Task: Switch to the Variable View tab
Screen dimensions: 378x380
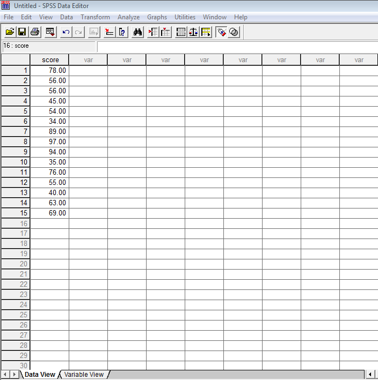Action: tap(84, 375)
